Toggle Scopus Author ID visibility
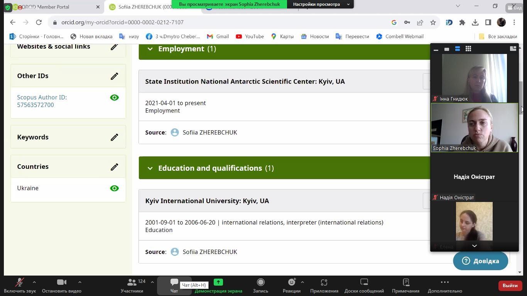The image size is (527, 296). pos(114,98)
